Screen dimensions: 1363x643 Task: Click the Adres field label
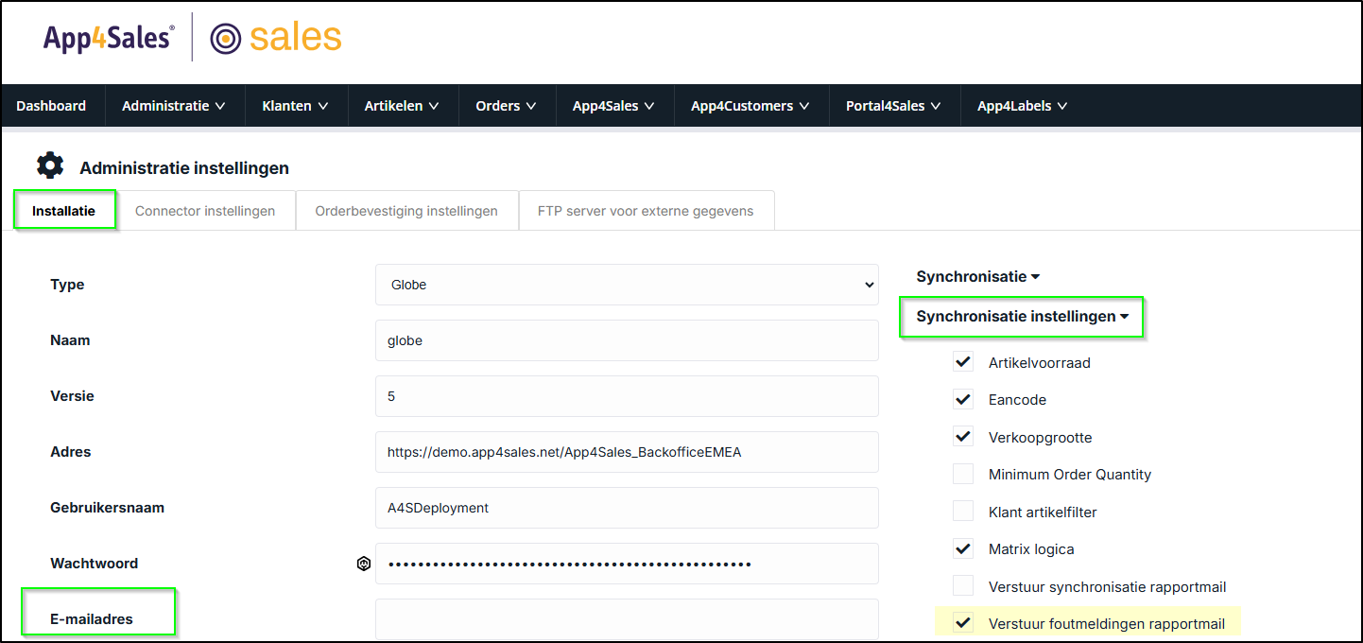[71, 452]
